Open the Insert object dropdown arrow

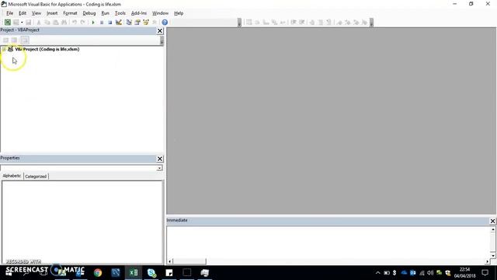tap(22, 23)
